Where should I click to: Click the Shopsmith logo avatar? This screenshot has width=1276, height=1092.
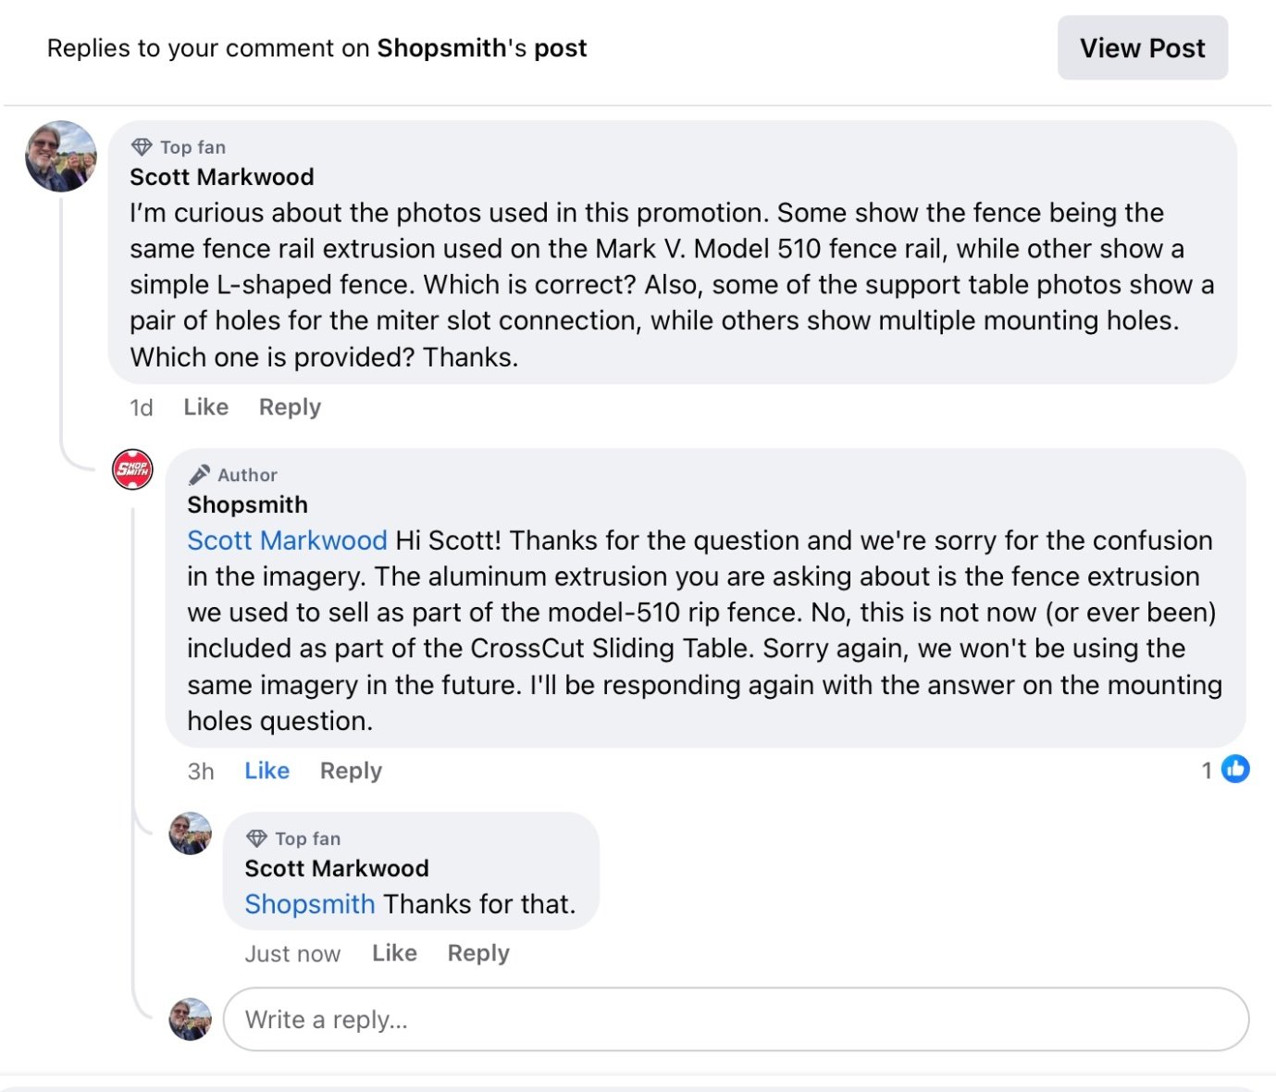tap(132, 469)
